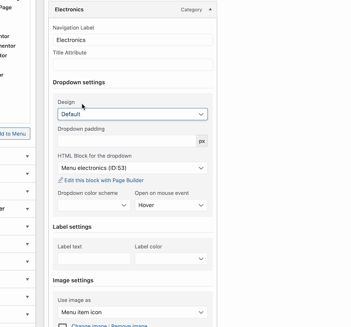Click the Label text input field
The height and width of the screenshot is (327, 351).
94,259
